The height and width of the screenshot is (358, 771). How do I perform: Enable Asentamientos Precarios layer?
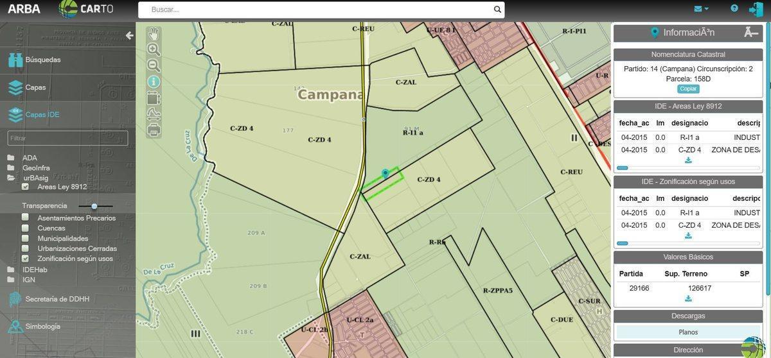click(25, 217)
